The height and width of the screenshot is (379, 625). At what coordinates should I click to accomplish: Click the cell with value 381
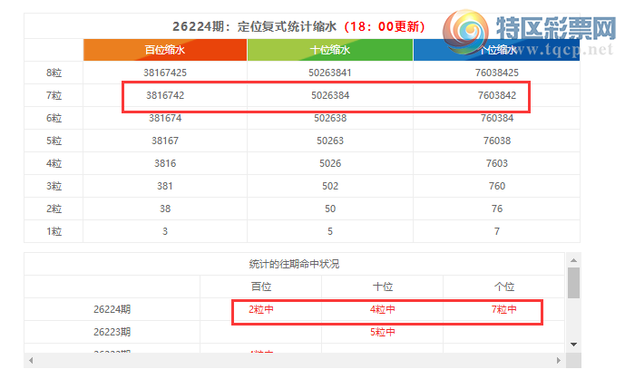[165, 186]
